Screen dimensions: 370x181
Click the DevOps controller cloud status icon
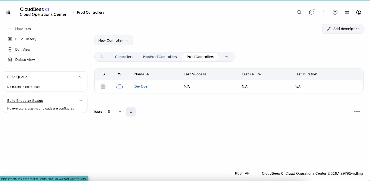(103, 86)
